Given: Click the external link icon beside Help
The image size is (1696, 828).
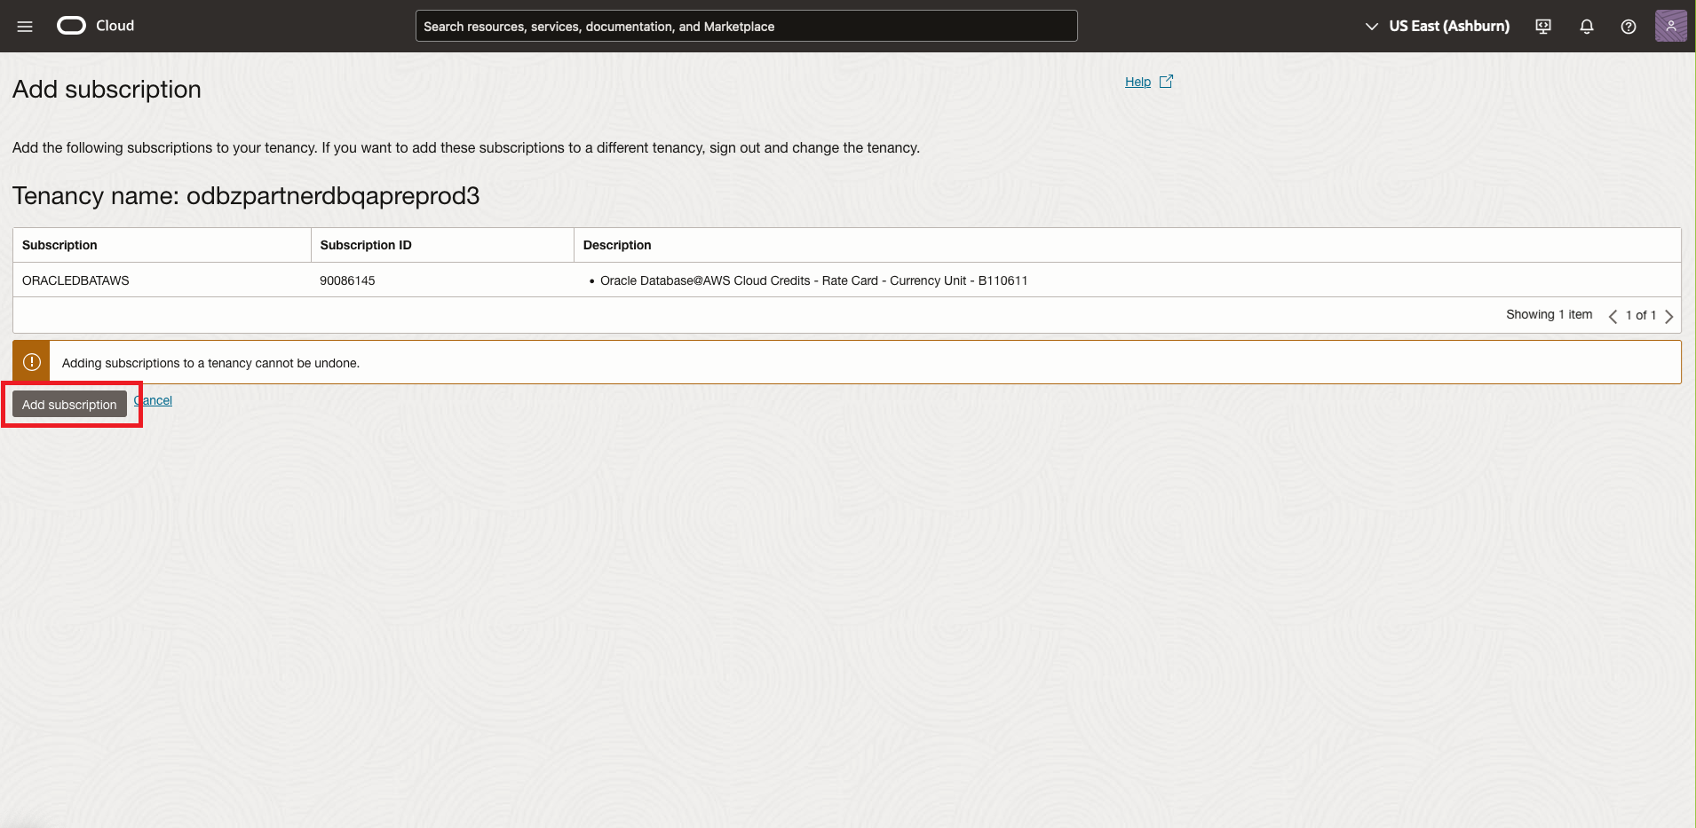Looking at the screenshot, I should (x=1165, y=81).
